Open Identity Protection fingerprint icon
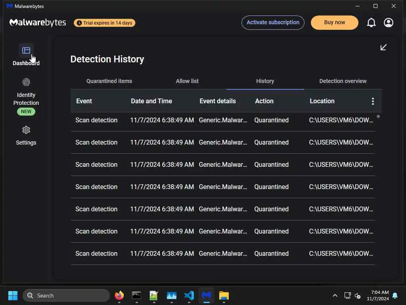This screenshot has height=305, width=406. (26, 83)
